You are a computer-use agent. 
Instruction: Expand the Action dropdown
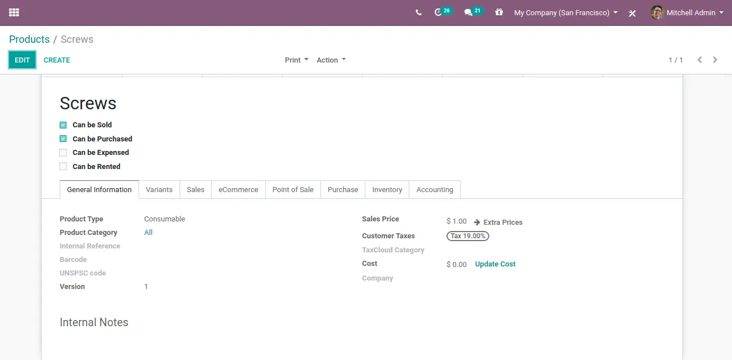[x=331, y=60]
